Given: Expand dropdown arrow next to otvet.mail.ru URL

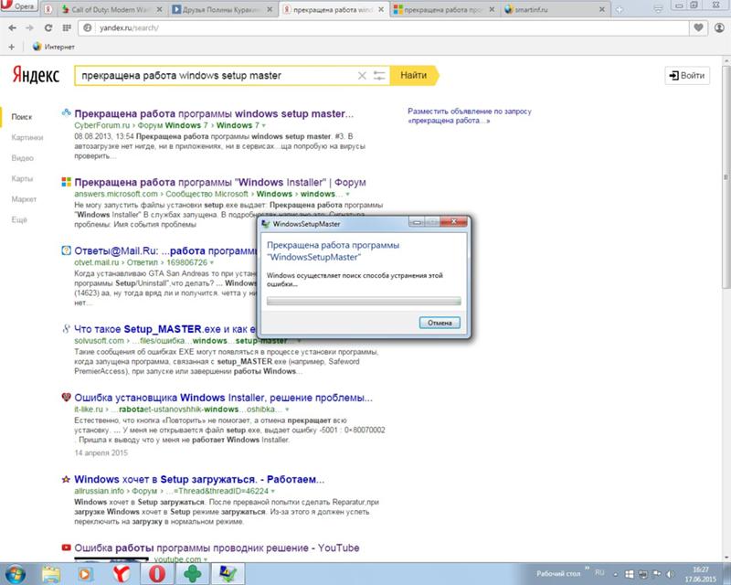Looking at the screenshot, I should tap(212, 263).
